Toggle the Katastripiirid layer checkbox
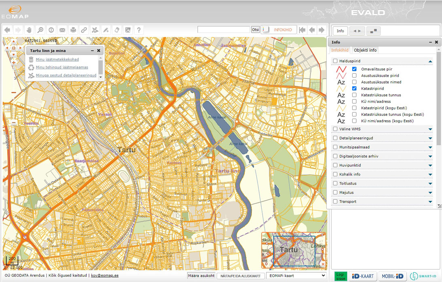Screen dimensions: 442x282 [x=354, y=89]
